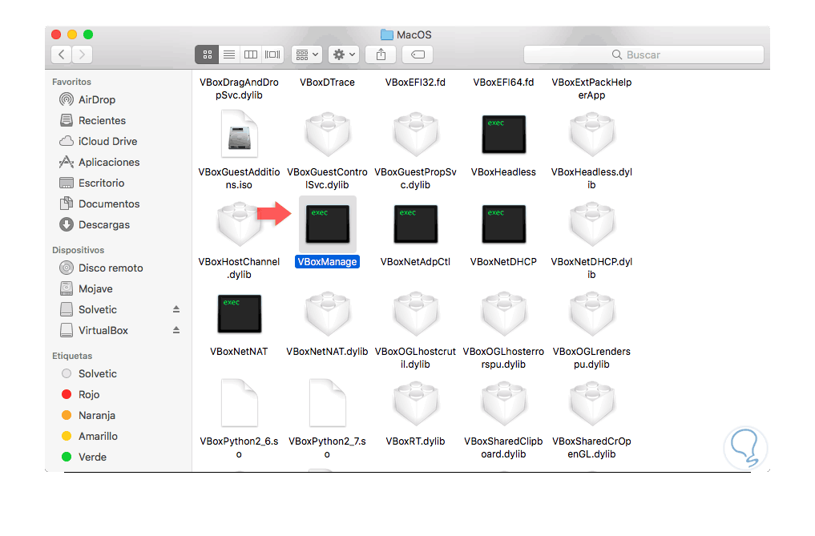Go forward with the forward arrow
Image resolution: width=815 pixels, height=536 pixels.
tap(82, 54)
